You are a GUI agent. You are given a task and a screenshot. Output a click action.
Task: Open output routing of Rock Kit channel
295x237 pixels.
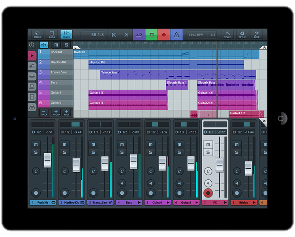pos(37,132)
